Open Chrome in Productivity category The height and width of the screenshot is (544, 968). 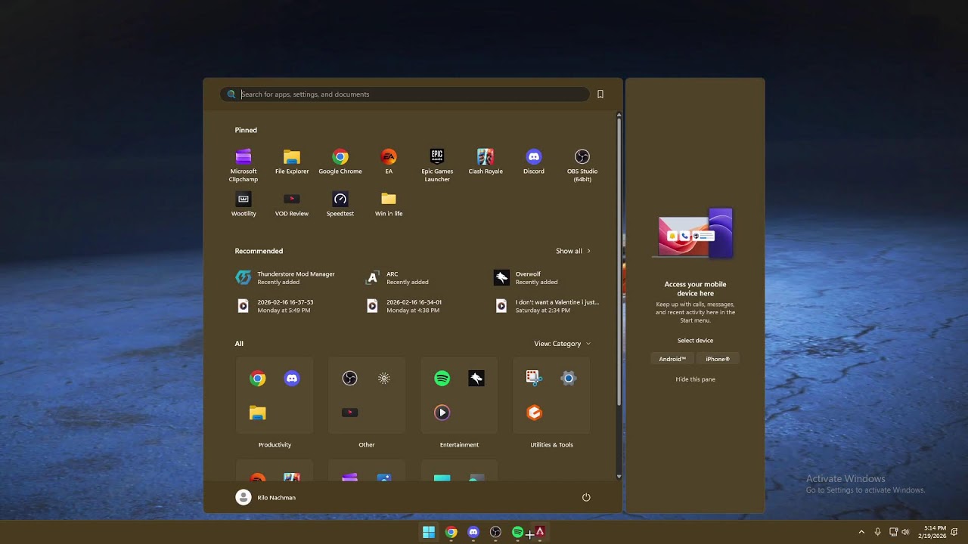(258, 379)
